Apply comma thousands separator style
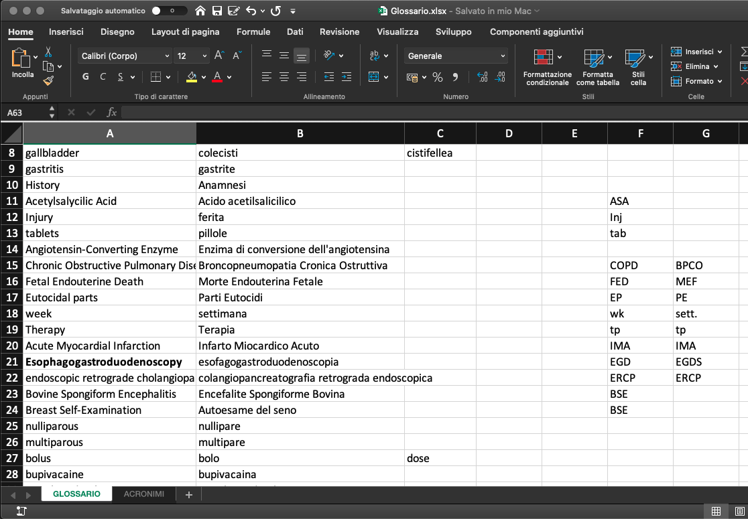This screenshot has height=519, width=748. [456, 78]
